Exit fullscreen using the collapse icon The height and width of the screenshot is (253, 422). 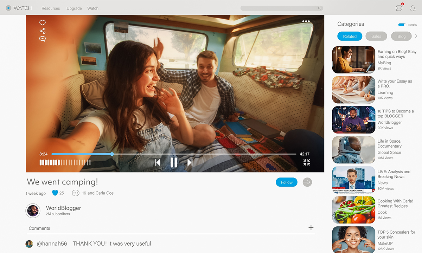[x=307, y=162]
